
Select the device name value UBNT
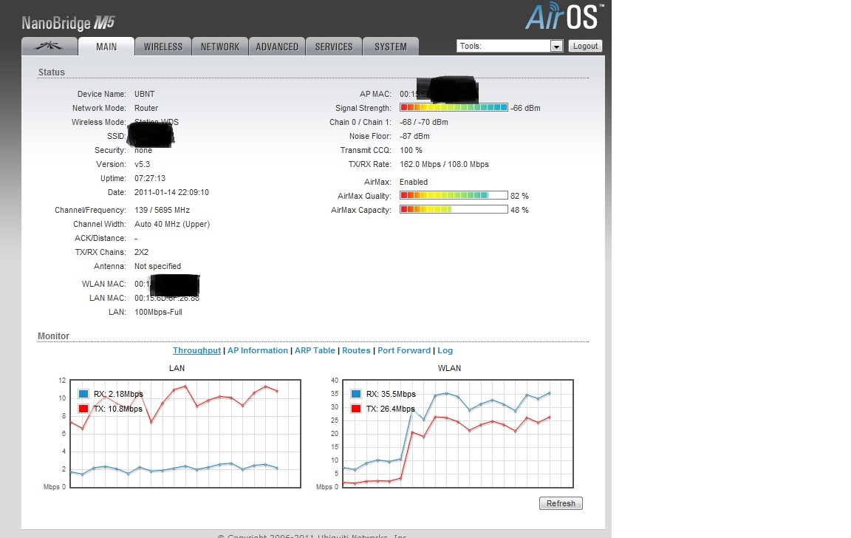(144, 94)
